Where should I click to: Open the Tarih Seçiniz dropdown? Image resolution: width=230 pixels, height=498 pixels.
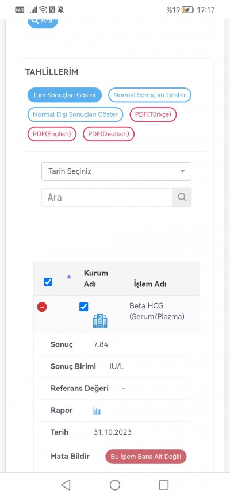coord(116,171)
